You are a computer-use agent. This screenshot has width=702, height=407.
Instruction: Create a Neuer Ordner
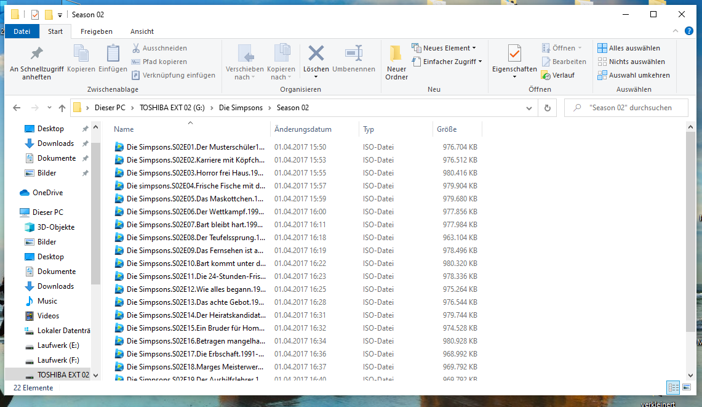click(x=396, y=62)
